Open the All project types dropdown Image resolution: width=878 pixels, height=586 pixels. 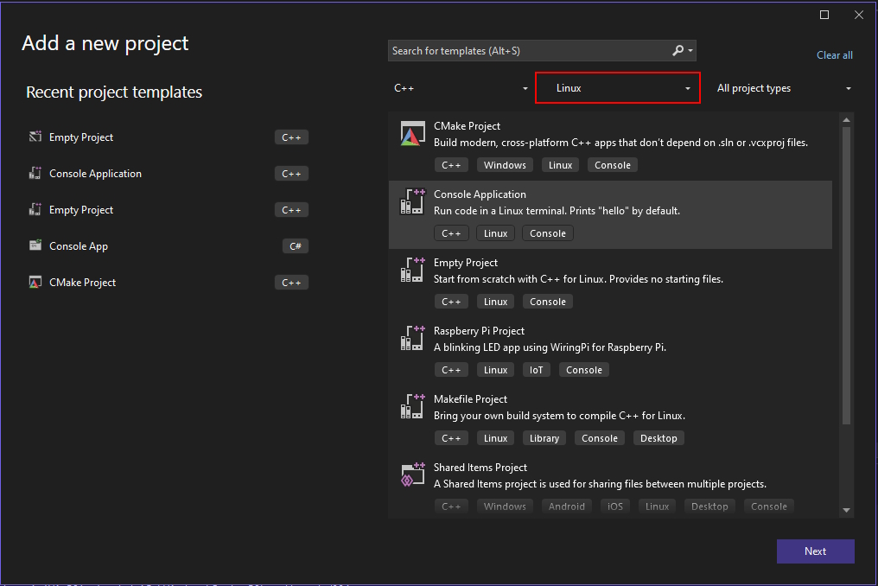coord(783,88)
